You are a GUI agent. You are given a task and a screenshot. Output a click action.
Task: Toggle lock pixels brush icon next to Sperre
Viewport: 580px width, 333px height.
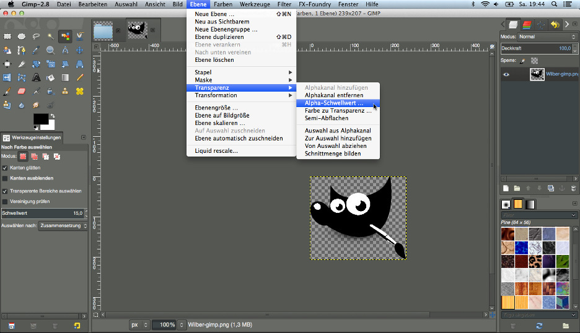522,61
